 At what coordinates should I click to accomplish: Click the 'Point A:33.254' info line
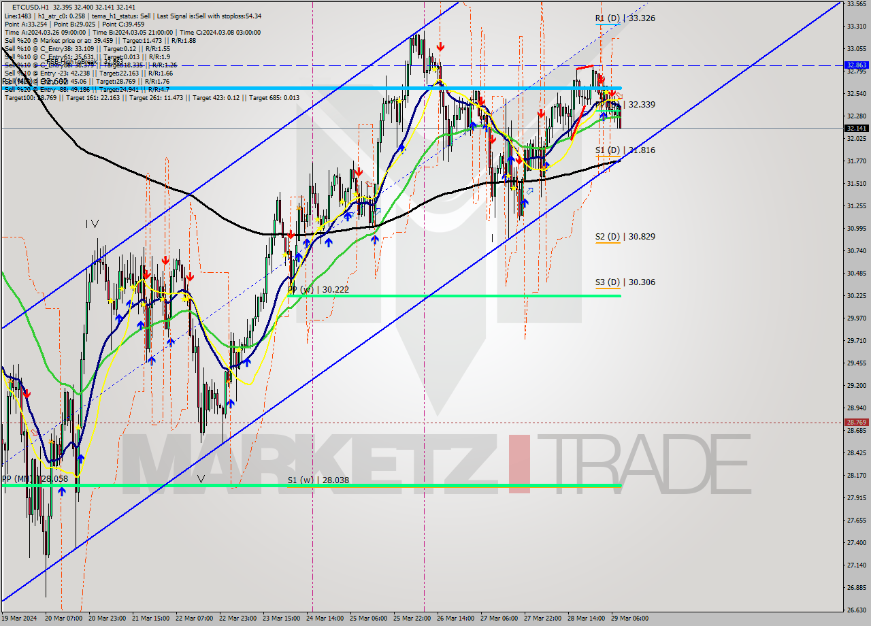pyautogui.click(x=73, y=24)
